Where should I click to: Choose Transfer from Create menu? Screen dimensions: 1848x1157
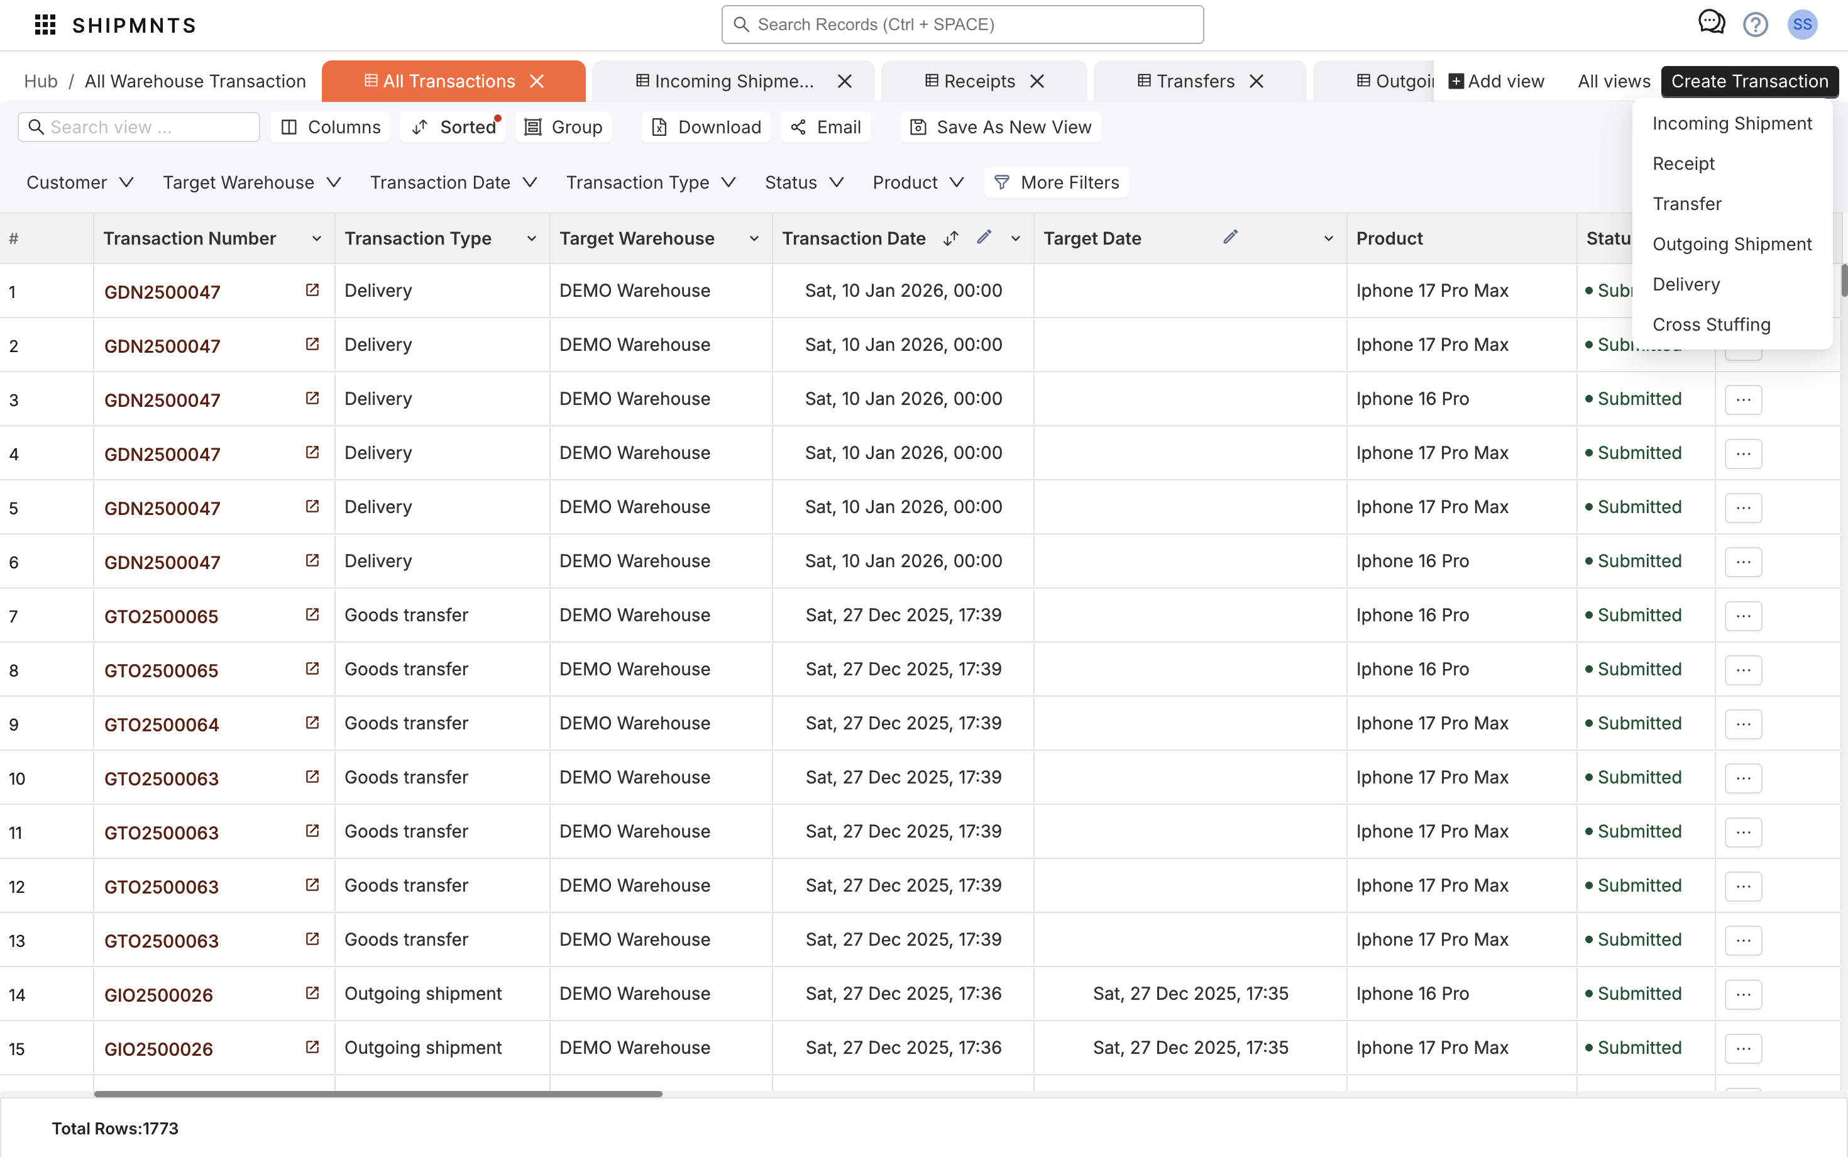[x=1732, y=204]
